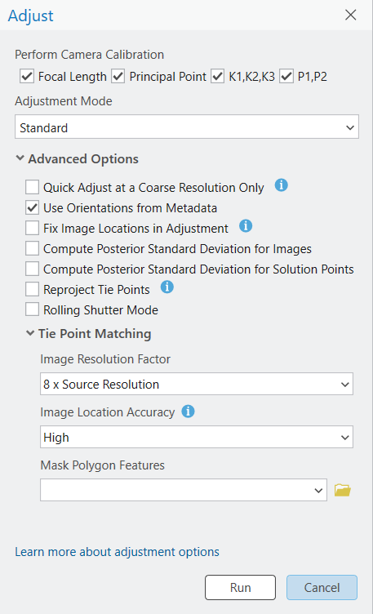Close the Adjust dialog with X
This screenshot has height=614, width=373.
tap(350, 15)
